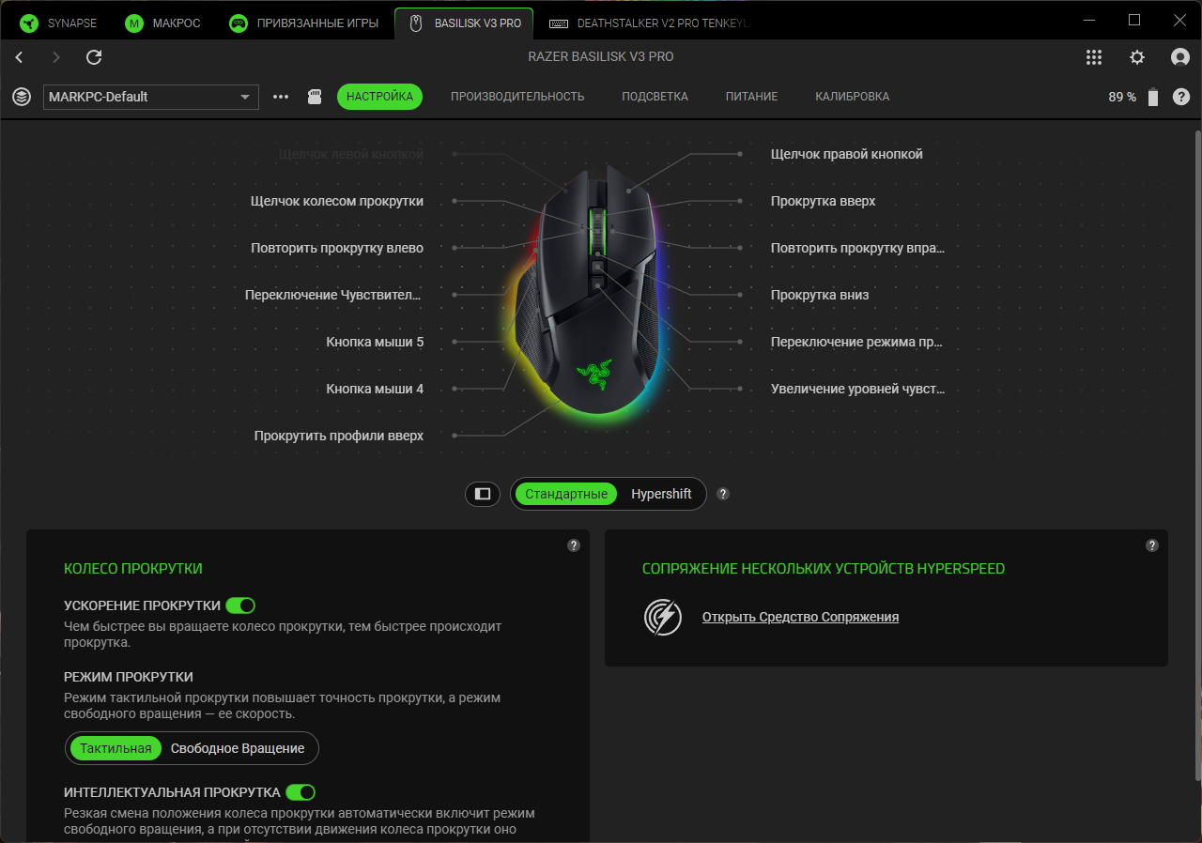Select the BASILISK V3 PRO tab

click(465, 23)
